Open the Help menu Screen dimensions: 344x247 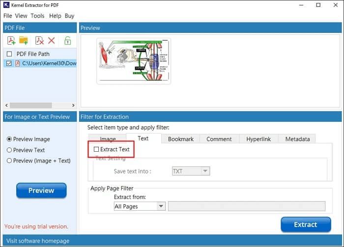click(55, 16)
